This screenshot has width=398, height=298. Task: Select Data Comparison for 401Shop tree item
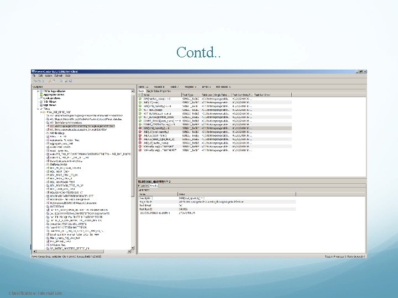[x=66, y=161]
